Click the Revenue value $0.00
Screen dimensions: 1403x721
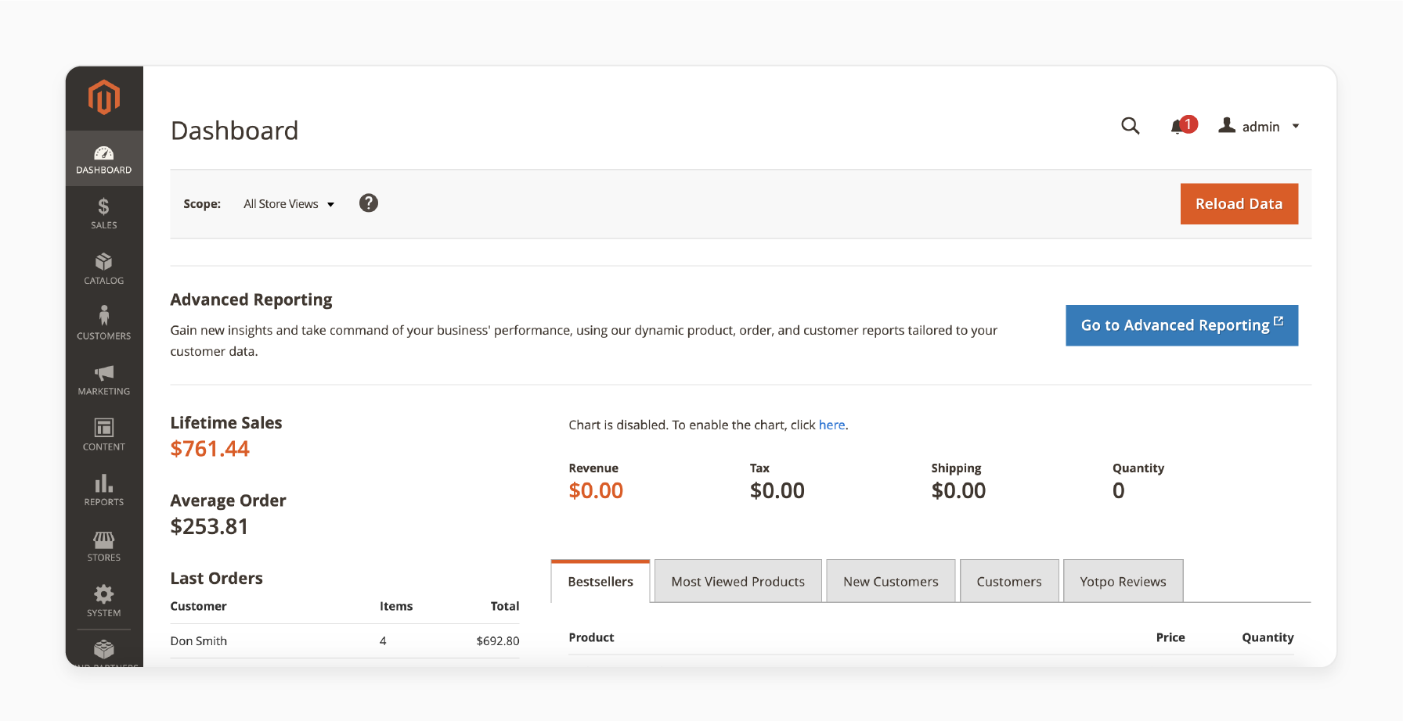(x=596, y=490)
